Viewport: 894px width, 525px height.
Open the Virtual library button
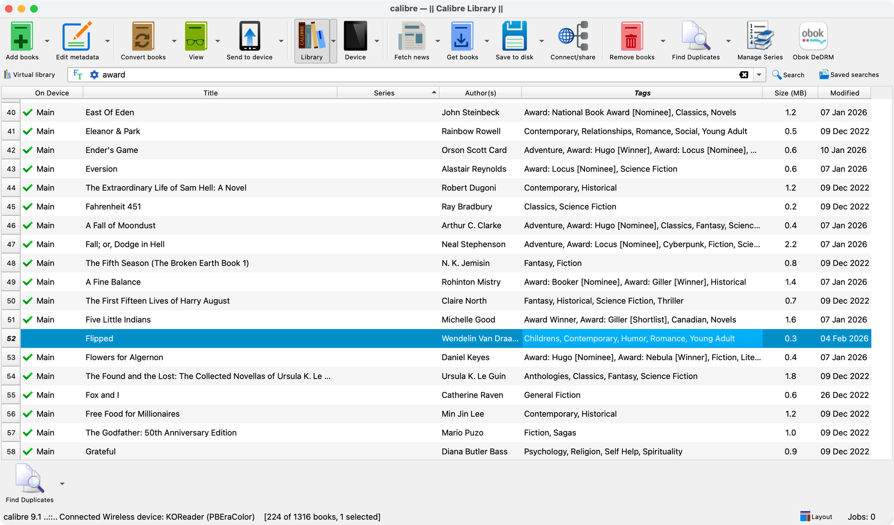pos(30,75)
